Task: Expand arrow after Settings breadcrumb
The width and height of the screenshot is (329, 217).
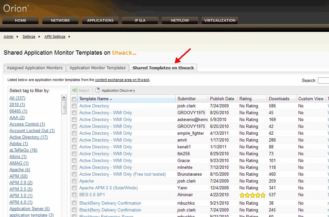Action: (x=39, y=37)
